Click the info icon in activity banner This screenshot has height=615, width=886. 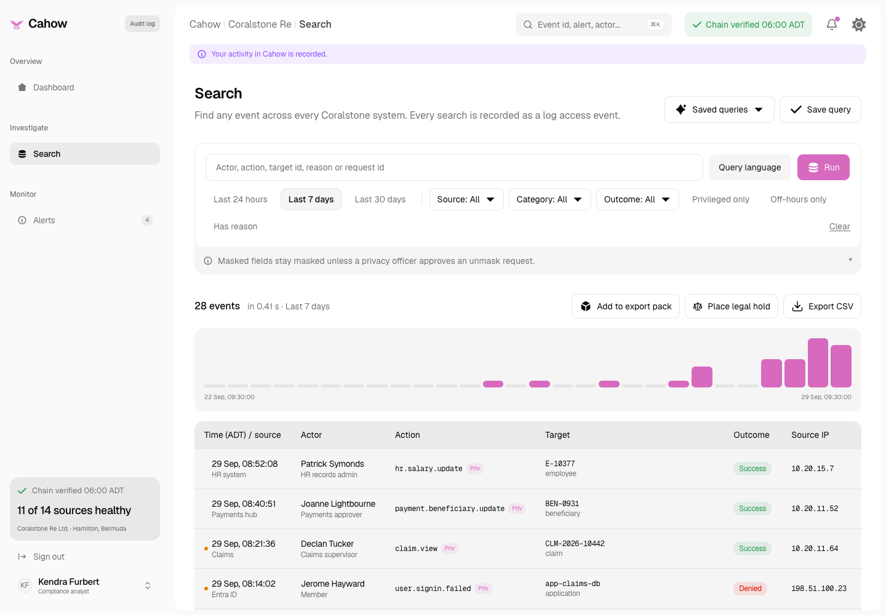click(202, 54)
